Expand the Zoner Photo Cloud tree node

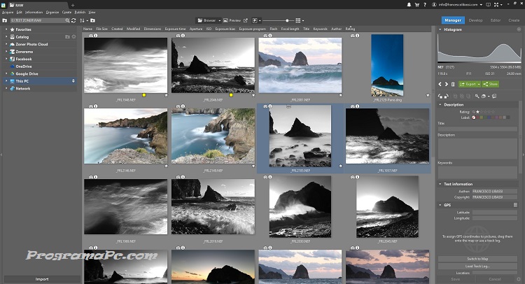tap(6, 43)
